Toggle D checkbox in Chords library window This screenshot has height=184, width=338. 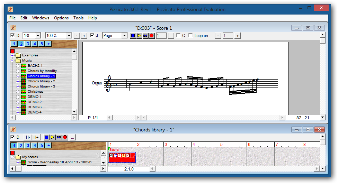(x=12, y=137)
